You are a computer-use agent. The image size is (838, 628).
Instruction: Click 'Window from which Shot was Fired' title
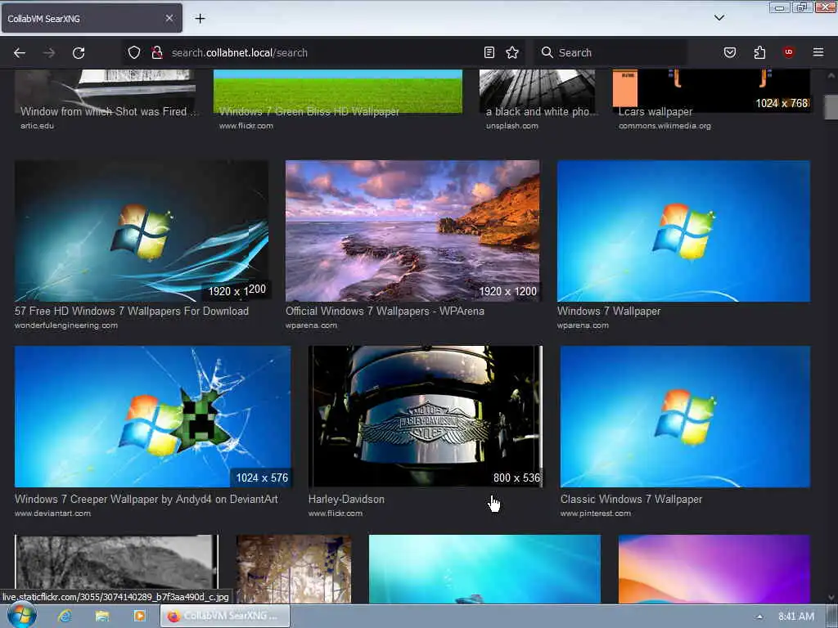[109, 111]
